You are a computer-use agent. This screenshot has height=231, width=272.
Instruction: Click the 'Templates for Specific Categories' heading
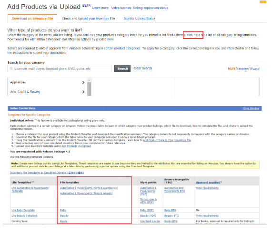[x=29, y=115]
